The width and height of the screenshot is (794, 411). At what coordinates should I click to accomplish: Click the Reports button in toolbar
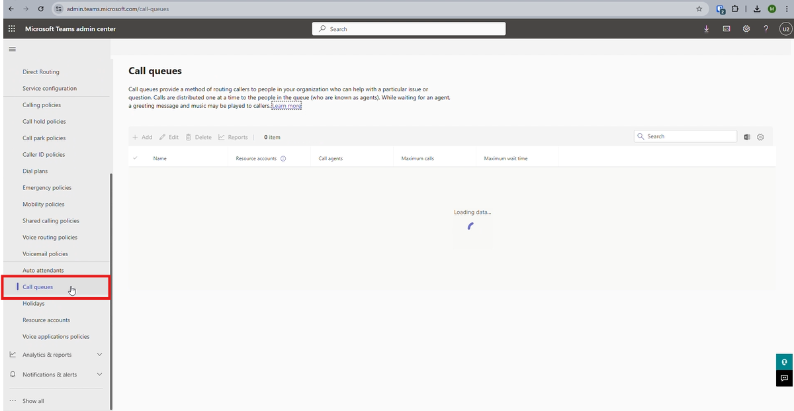233,138
